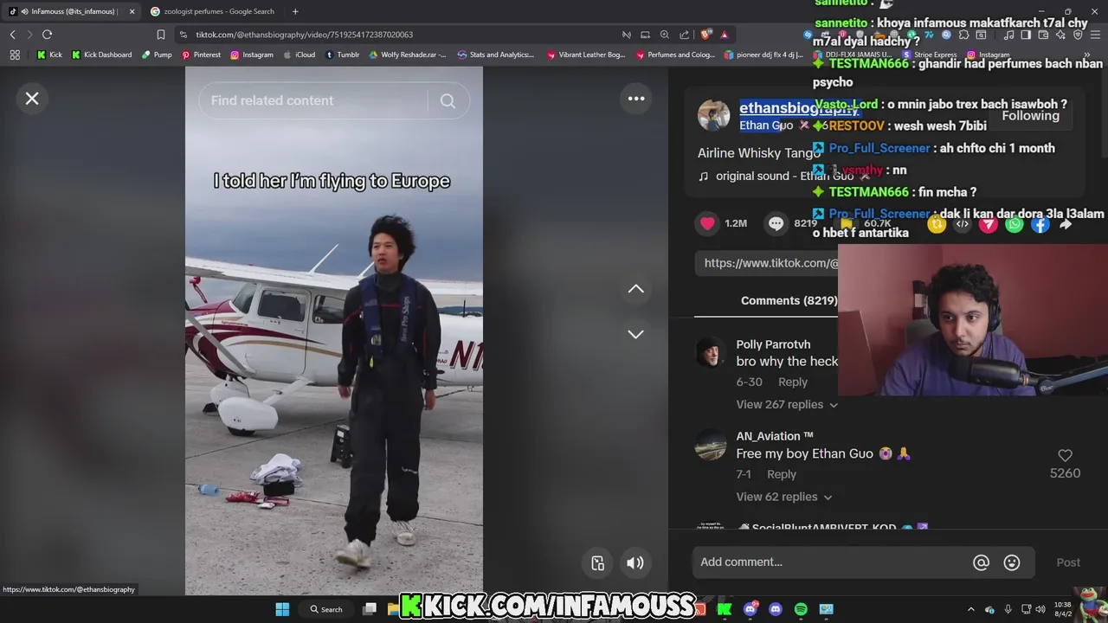Screen dimensions: 1108x623
Task: Insert a mention with the @ icon
Action: (981, 563)
